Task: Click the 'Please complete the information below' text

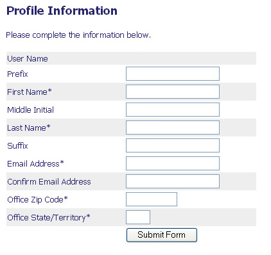Action: point(78,35)
